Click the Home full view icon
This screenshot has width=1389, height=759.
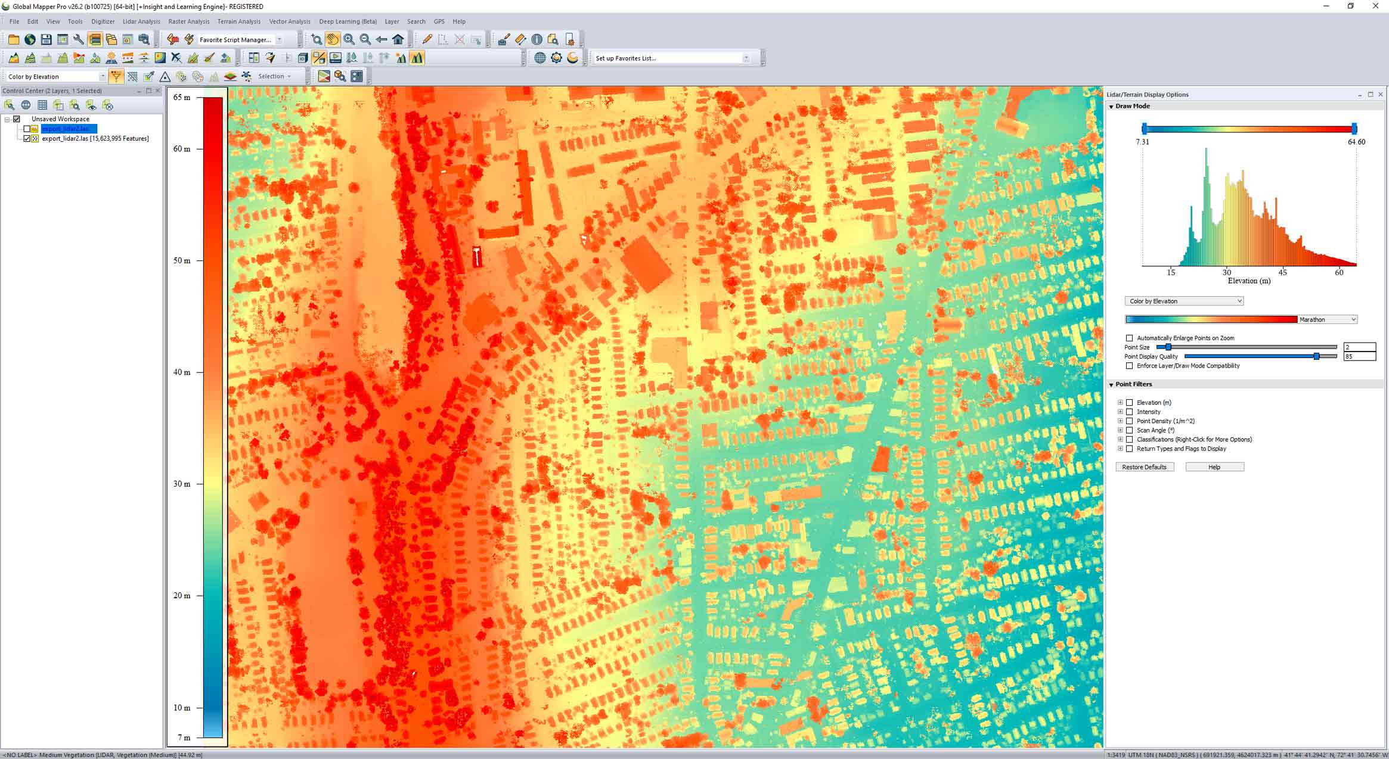[398, 39]
